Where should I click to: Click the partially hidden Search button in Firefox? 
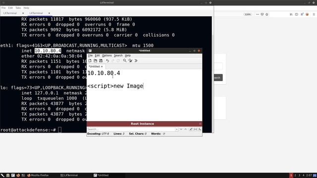[218, 78]
